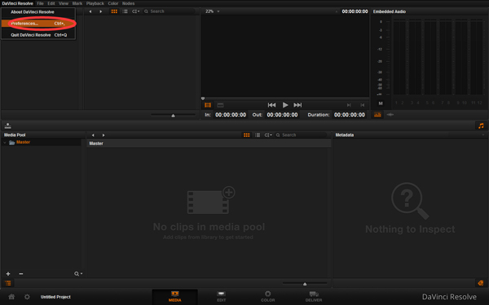Click the Untitled Project name
This screenshot has width=489, height=305.
55,297
